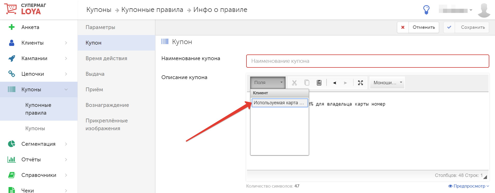Click the Предпросмотр link

(469, 186)
